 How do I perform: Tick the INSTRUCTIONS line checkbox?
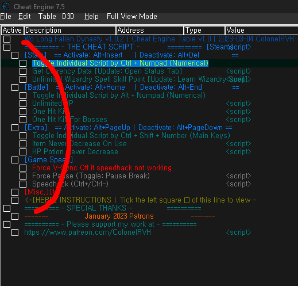coord(15,200)
